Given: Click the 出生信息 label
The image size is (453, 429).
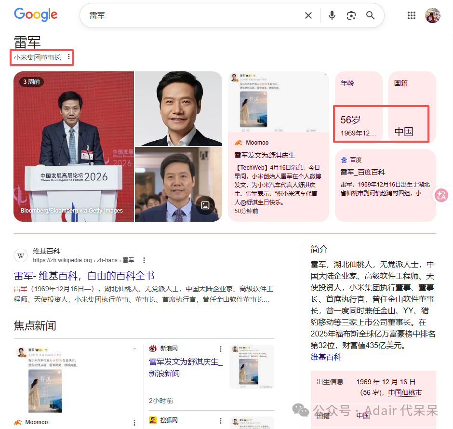Looking at the screenshot, I should point(330,382).
